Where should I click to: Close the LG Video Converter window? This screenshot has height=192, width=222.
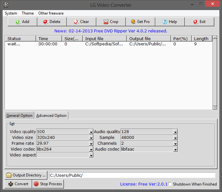click(212, 4)
